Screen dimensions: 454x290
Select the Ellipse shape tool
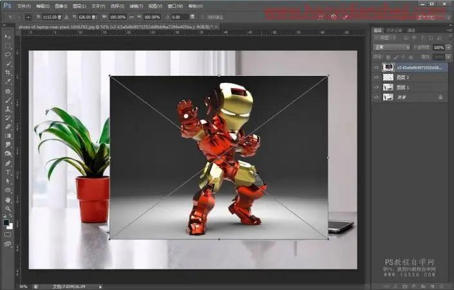point(8,190)
